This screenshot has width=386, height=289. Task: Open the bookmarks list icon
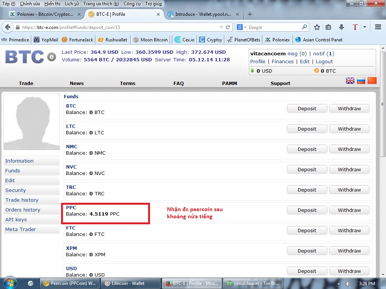click(328, 27)
